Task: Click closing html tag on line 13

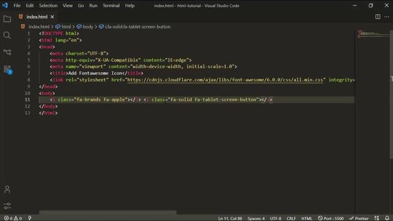Action: pos(49,113)
